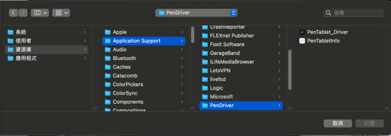Open the Bluetooth folder

click(x=124, y=58)
